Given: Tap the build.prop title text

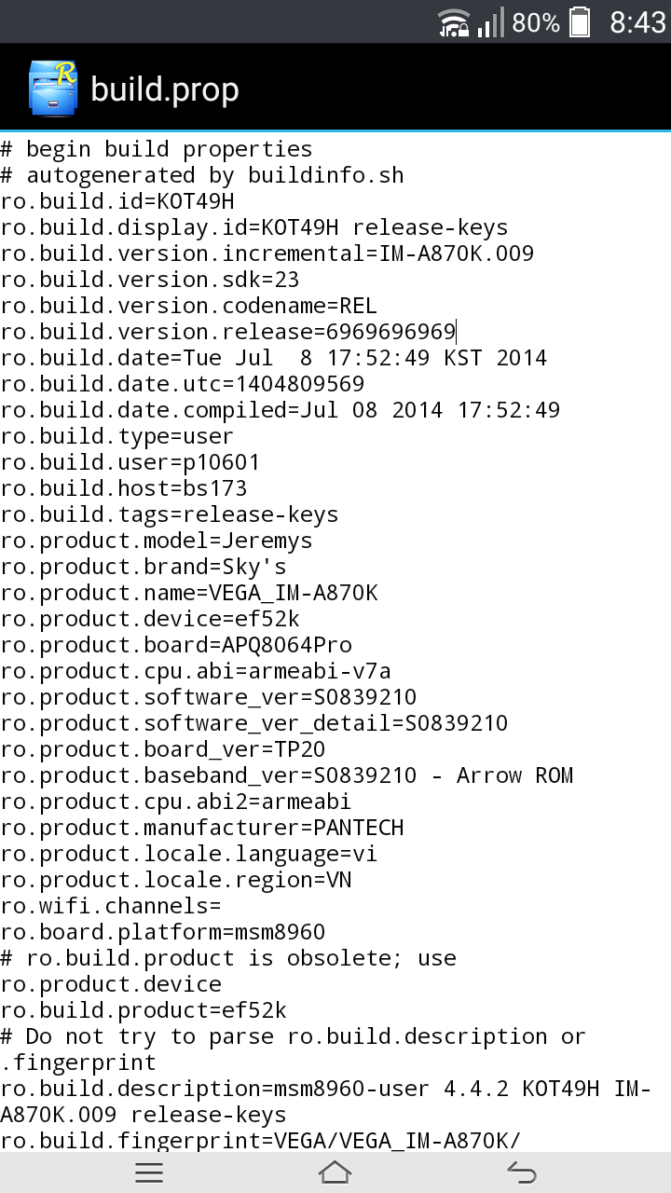Looking at the screenshot, I should click(165, 89).
